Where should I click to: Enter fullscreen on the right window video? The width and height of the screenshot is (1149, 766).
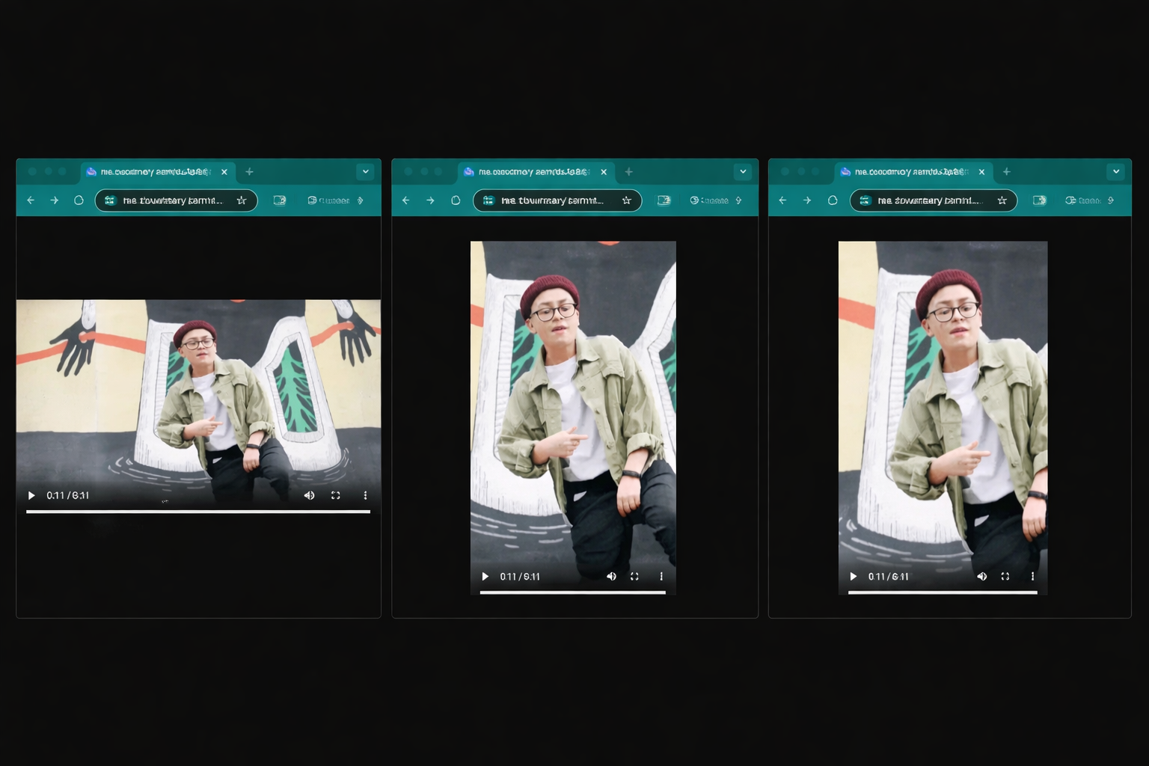(1005, 577)
